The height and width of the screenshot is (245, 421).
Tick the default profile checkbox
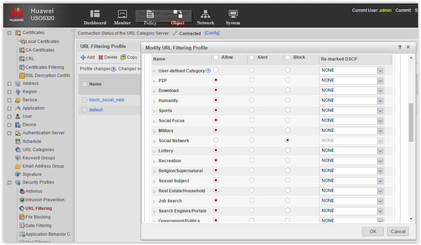pyautogui.click(x=85, y=110)
